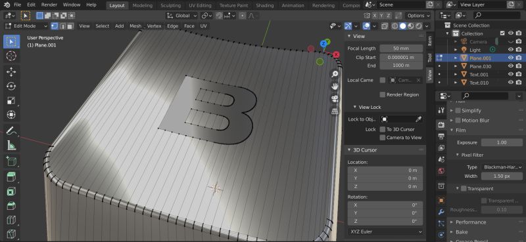The width and height of the screenshot is (526, 242).
Task: Click the Focal Length 50 mm field
Action: pyautogui.click(x=401, y=48)
